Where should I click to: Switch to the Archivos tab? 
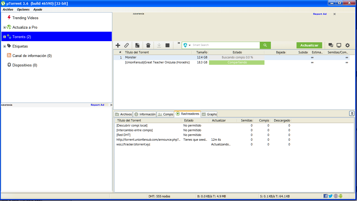coord(123,114)
